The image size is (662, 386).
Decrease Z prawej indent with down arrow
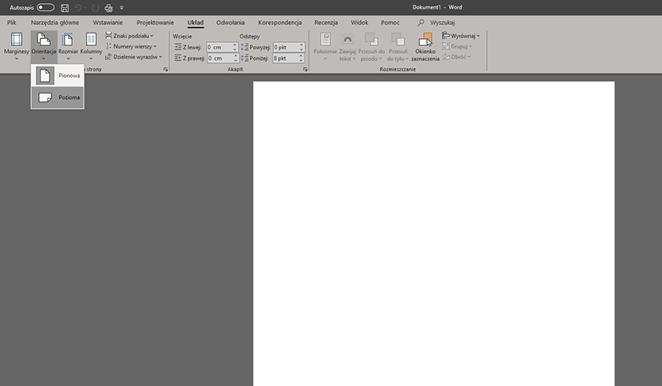pos(235,61)
